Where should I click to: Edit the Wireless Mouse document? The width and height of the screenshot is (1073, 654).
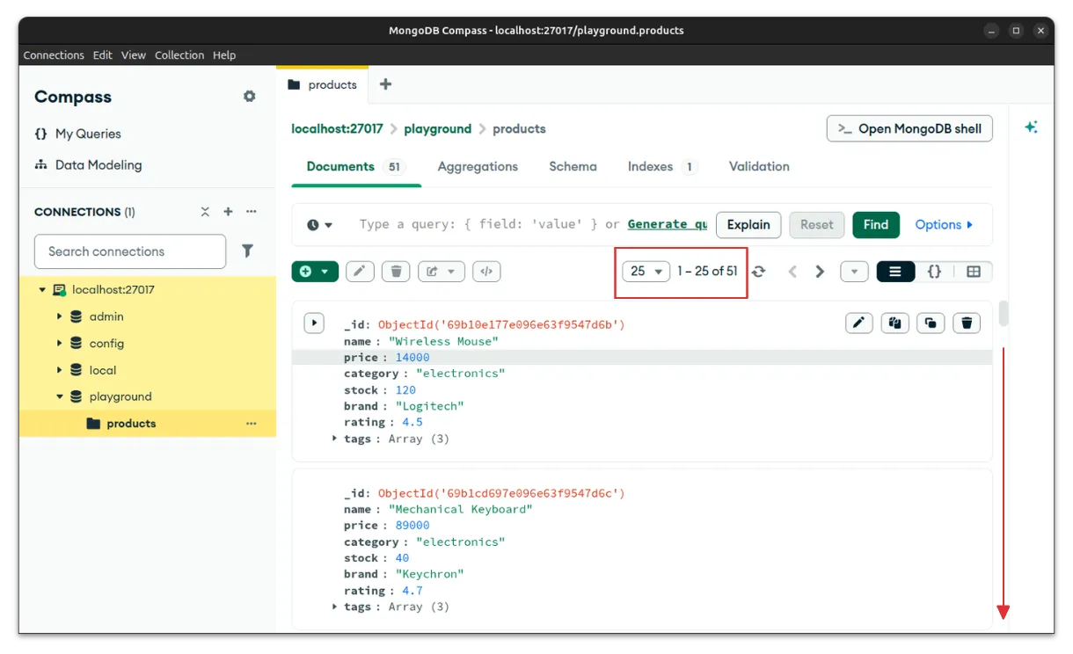pyautogui.click(x=859, y=323)
